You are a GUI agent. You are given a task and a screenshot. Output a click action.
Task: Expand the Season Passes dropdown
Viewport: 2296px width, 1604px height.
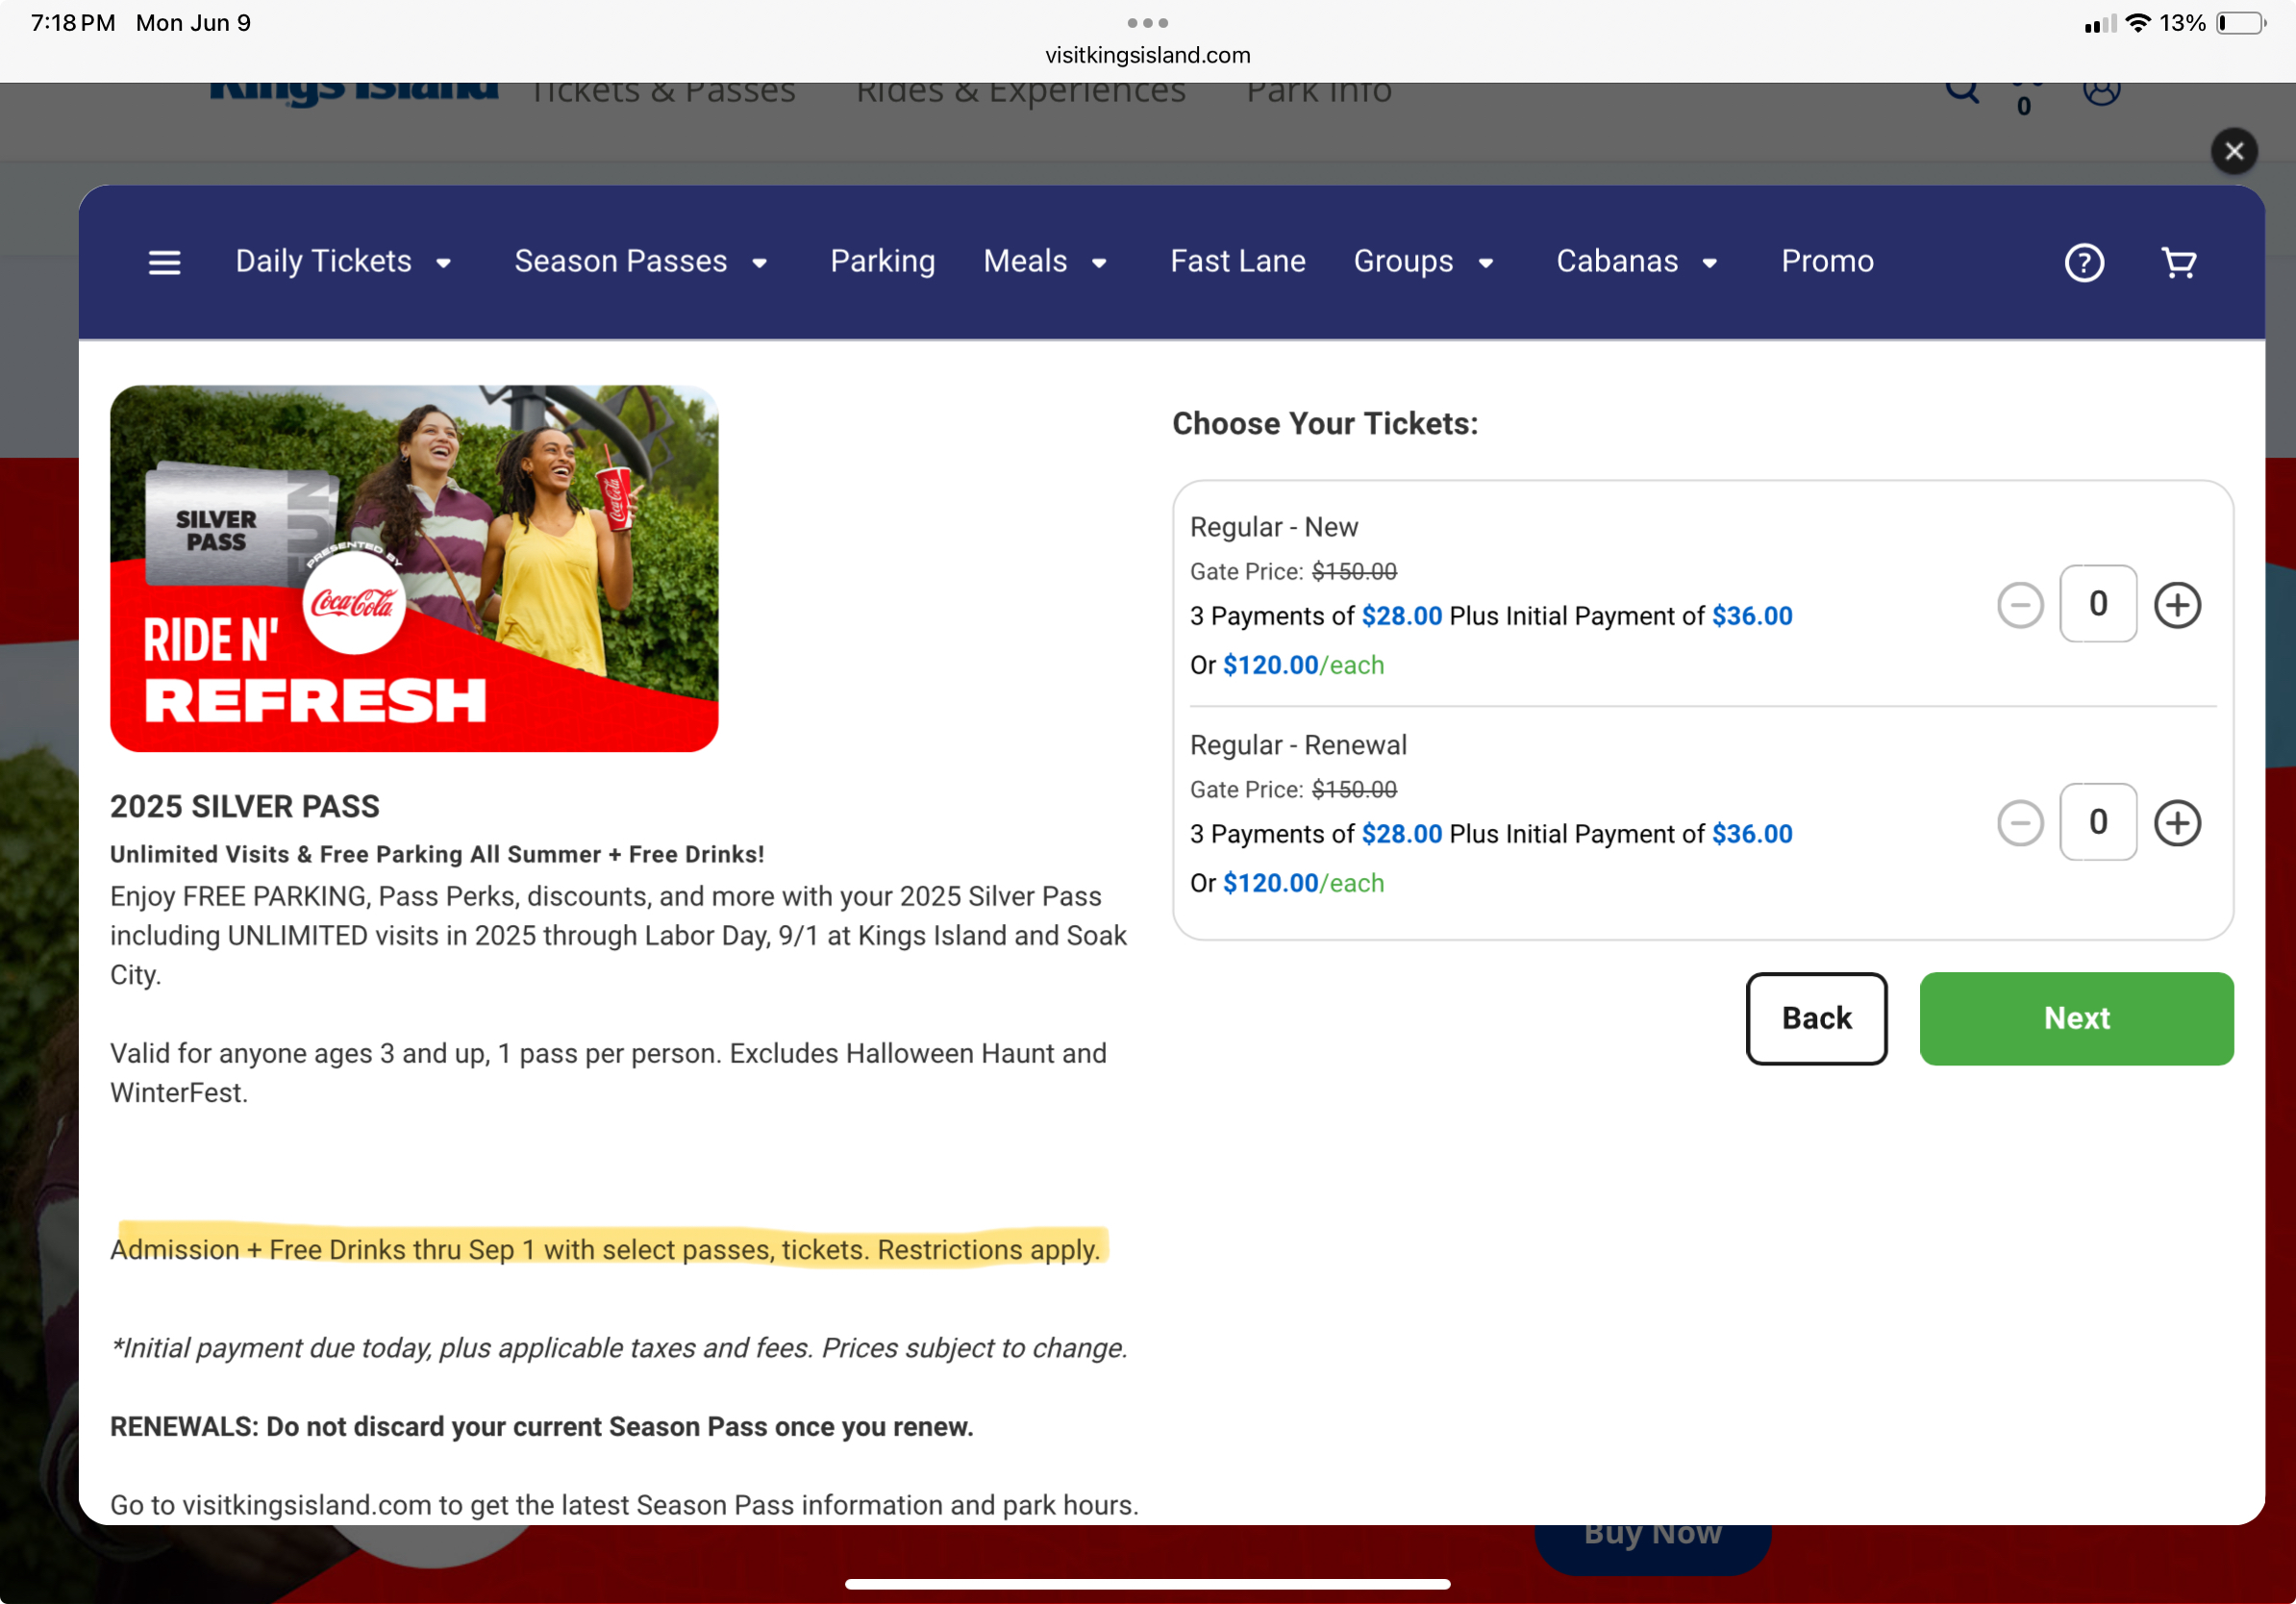click(x=641, y=262)
